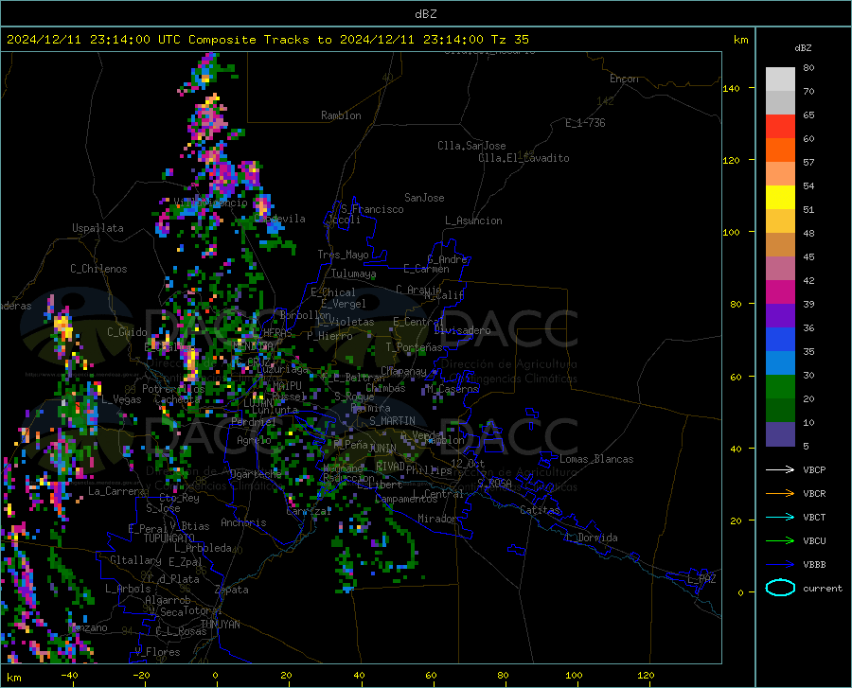Click the 'V_Flores' map label
Image resolution: width=852 pixels, height=688 pixels.
pyautogui.click(x=157, y=652)
